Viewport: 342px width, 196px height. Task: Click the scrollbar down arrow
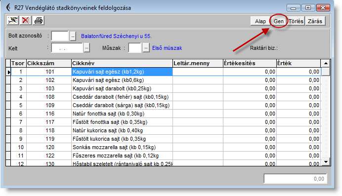click(326, 161)
